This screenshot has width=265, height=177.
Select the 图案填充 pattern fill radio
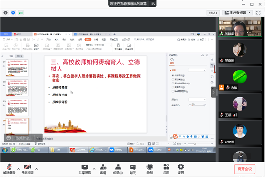(173, 87)
